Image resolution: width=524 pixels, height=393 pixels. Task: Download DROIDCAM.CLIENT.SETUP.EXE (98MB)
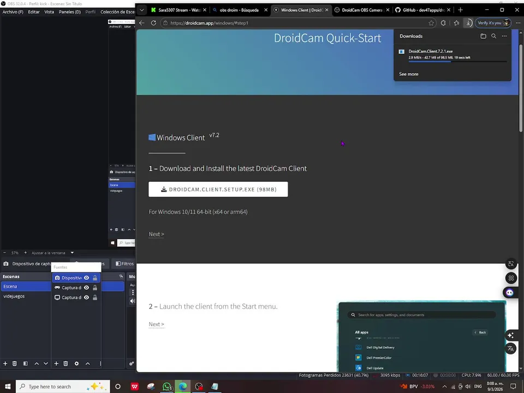pos(218,189)
